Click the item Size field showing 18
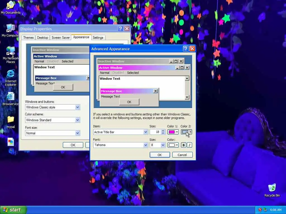This screenshot has height=214, width=286. pyautogui.click(x=155, y=132)
